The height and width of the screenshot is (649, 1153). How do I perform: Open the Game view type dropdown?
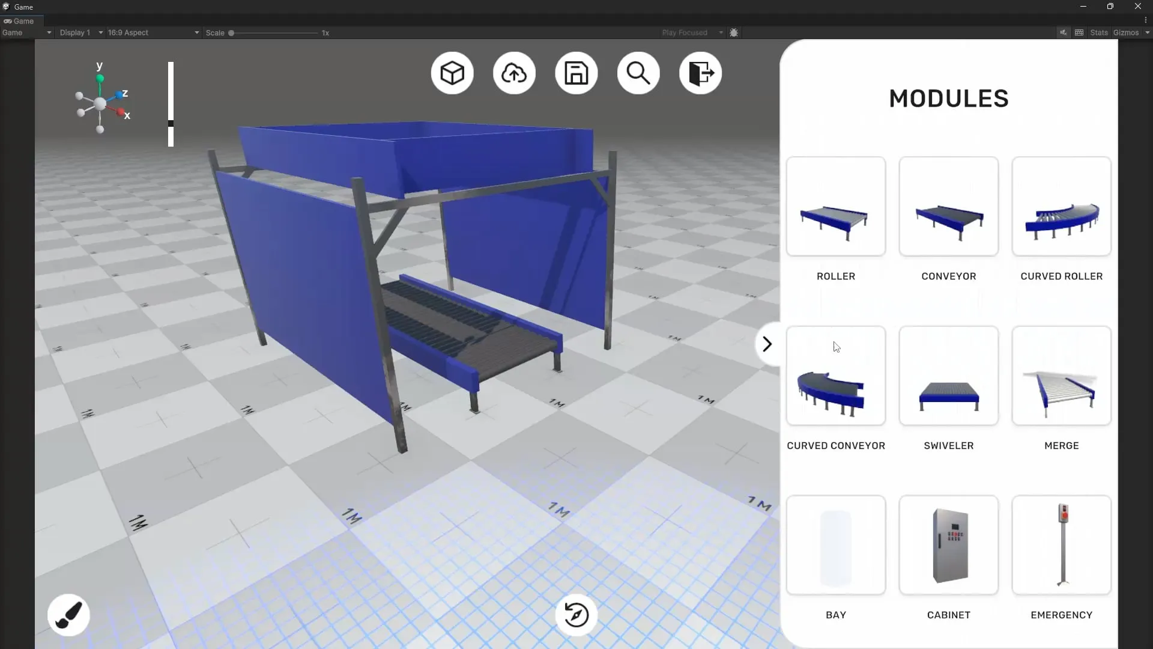[26, 32]
